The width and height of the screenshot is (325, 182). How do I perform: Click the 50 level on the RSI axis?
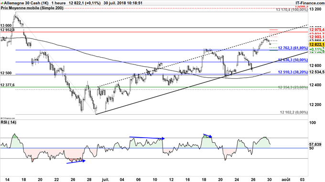point(311,148)
